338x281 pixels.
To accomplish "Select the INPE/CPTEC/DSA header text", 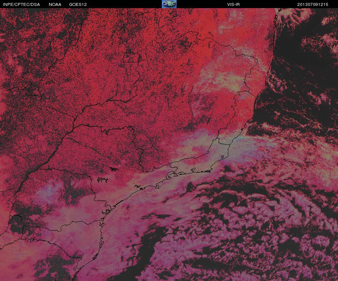I will (x=21, y=4).
